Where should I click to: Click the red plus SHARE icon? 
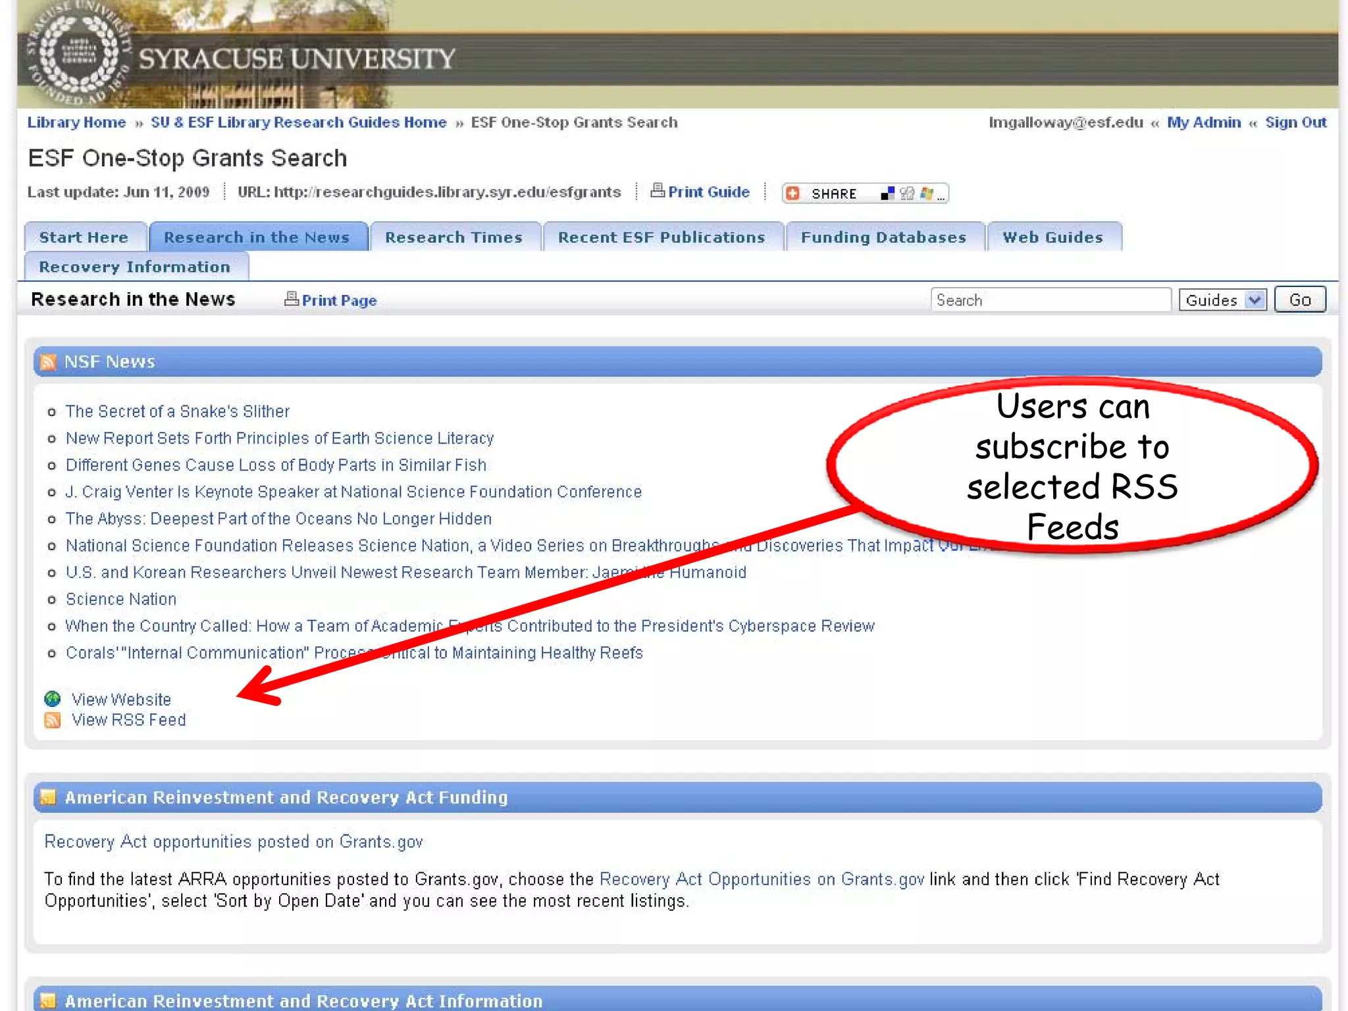tap(793, 194)
